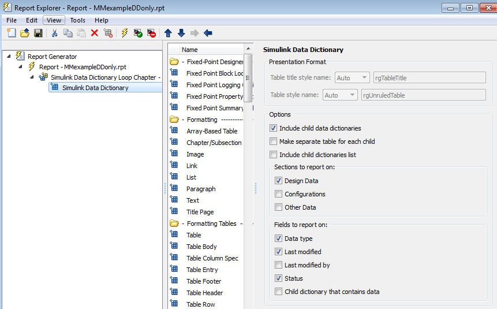497x309 pixels.
Task: Run the report with the lightning bolt icon
Action: click(x=125, y=33)
